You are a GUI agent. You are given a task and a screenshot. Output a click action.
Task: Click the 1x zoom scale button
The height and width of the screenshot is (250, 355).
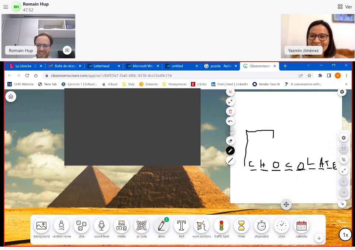tap(345, 235)
